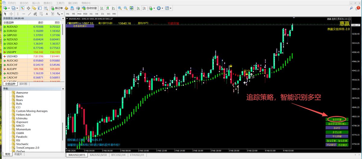
Task: Zoom out on the chart
Action: [x=125, y=8]
